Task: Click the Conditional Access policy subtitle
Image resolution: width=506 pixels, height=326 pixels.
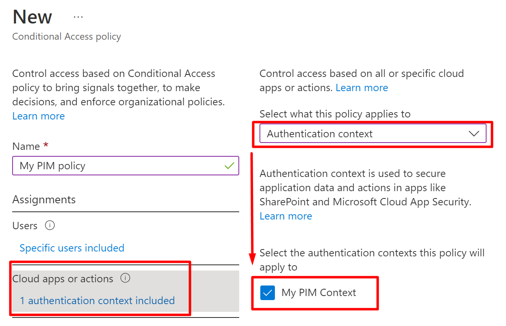Action: click(x=66, y=36)
